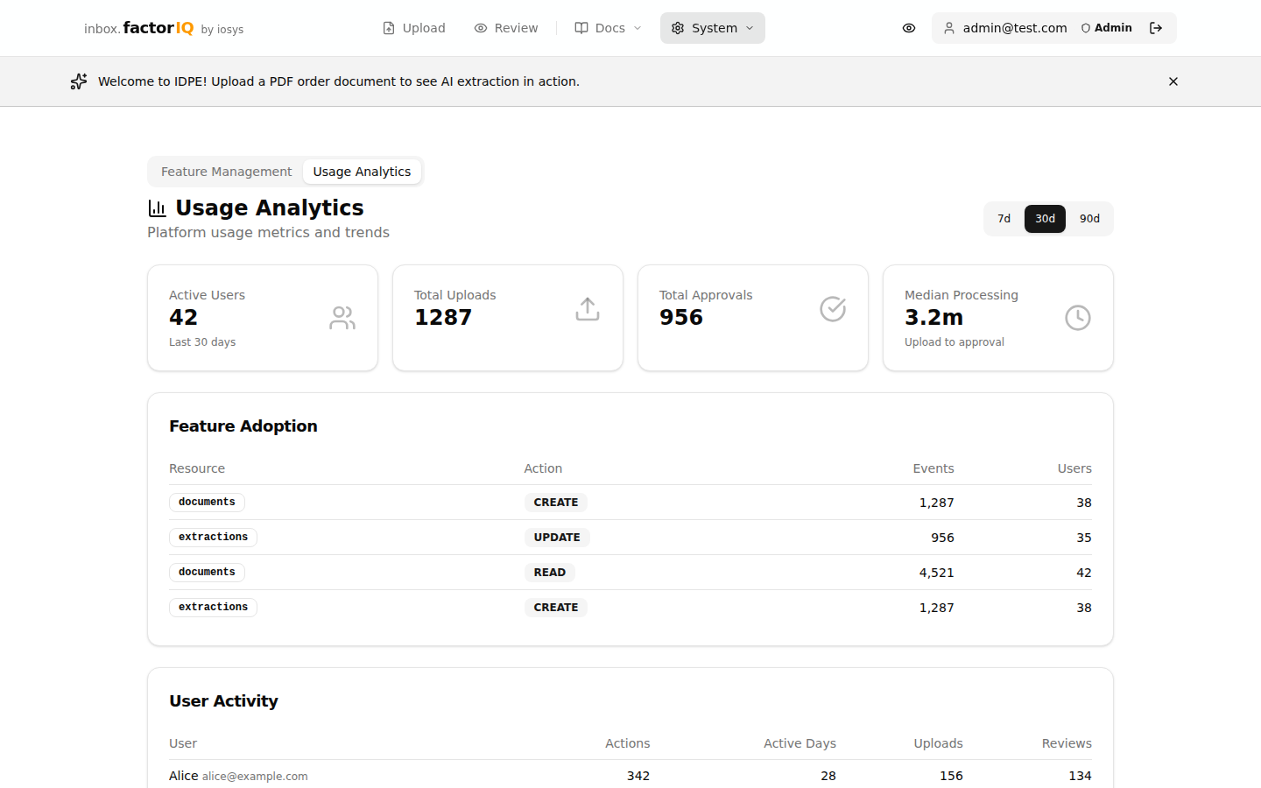Click the sparkle icon in welcome banner
This screenshot has height=788, width=1261.
tap(79, 81)
